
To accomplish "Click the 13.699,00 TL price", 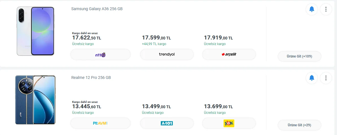I will tap(218, 107).
